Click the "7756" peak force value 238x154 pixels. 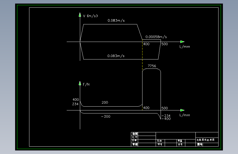[152, 66]
